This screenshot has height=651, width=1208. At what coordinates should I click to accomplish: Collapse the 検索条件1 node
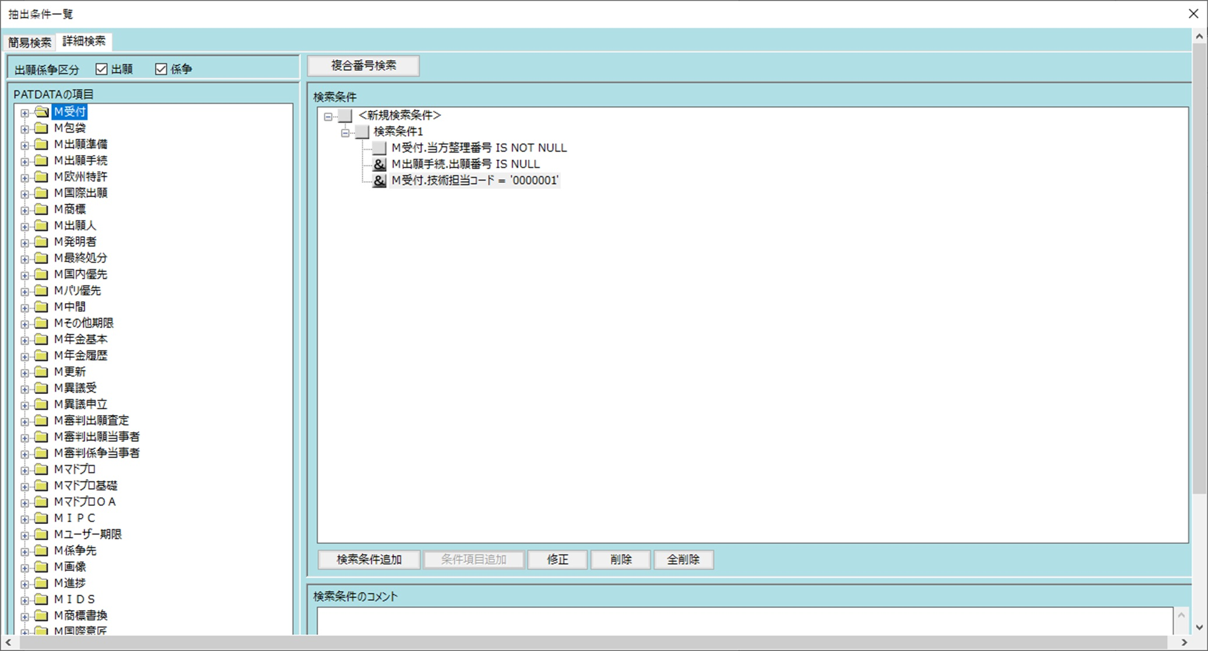[x=345, y=133]
